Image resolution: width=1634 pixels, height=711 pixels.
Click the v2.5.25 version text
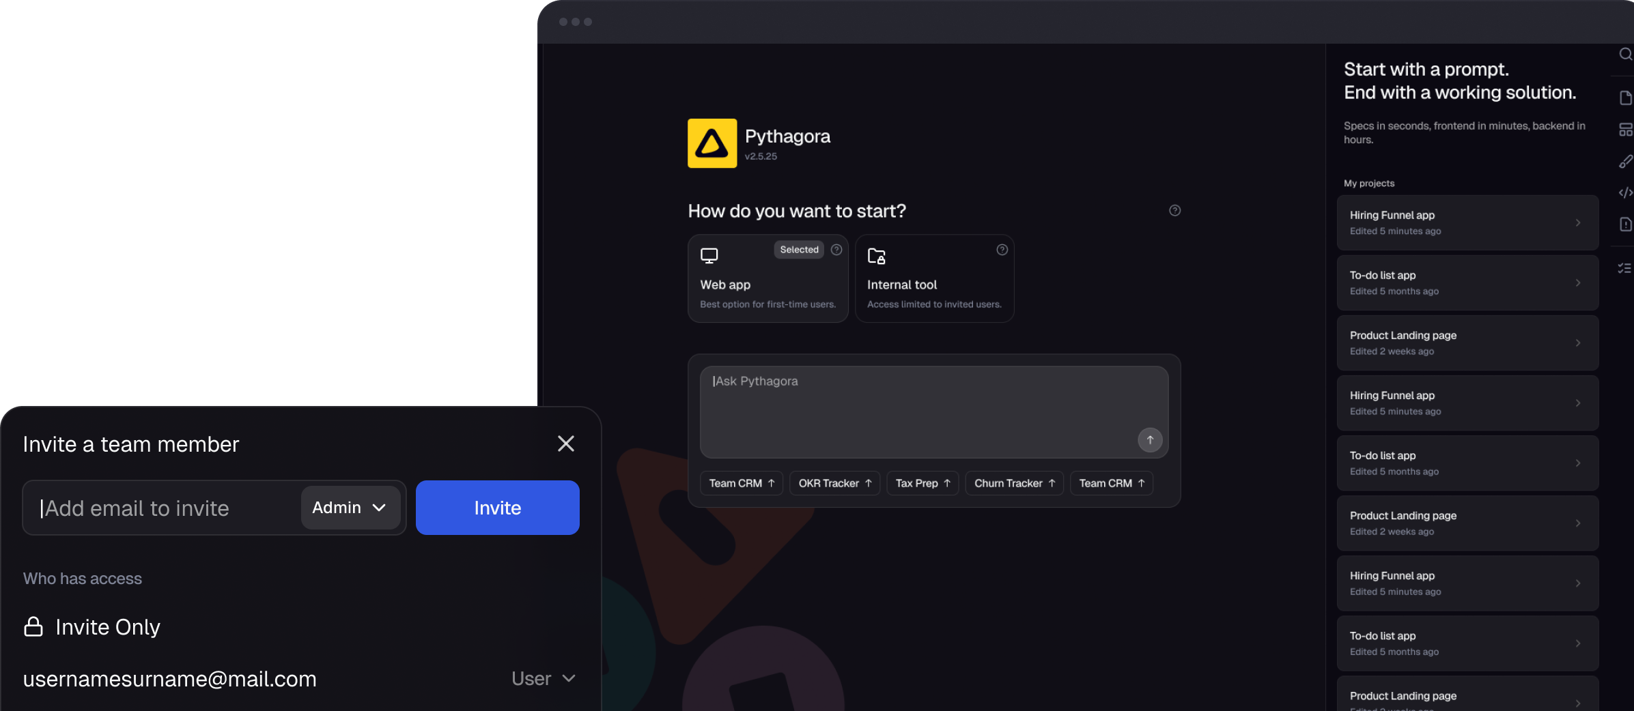point(761,156)
